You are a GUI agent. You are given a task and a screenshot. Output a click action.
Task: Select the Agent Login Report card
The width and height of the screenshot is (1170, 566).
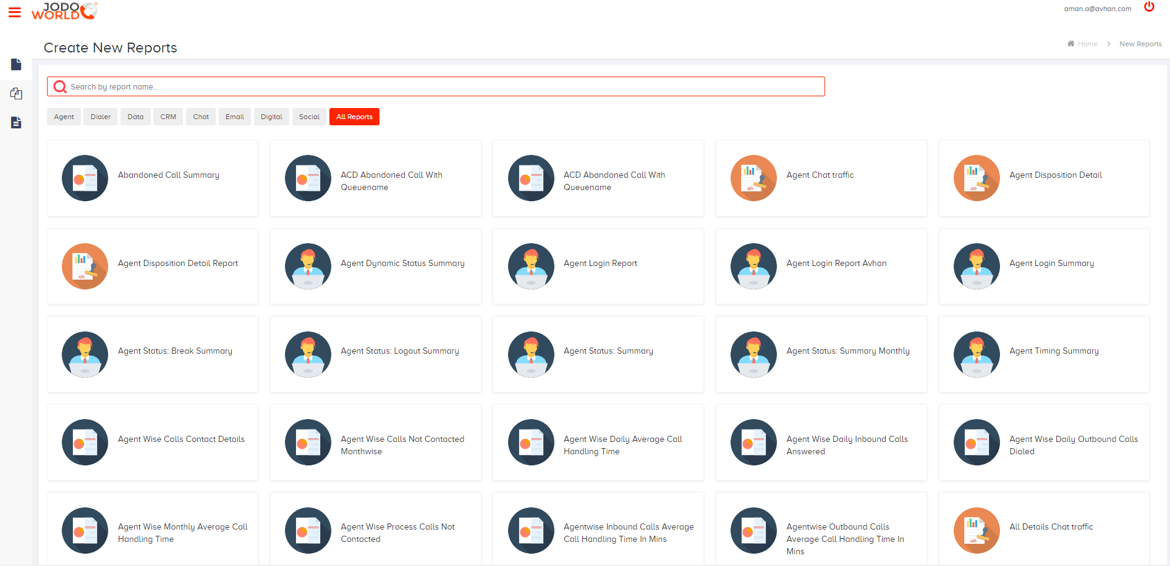click(598, 266)
